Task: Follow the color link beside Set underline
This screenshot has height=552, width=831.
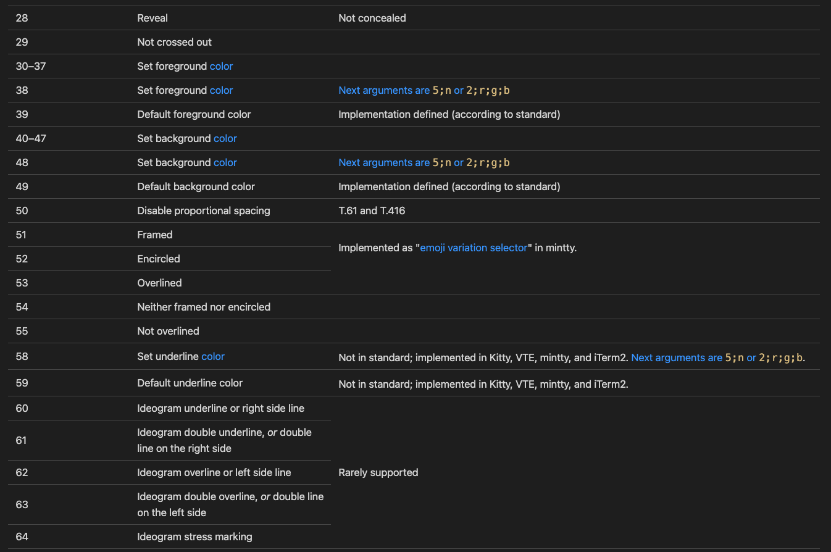Action: coord(213,356)
